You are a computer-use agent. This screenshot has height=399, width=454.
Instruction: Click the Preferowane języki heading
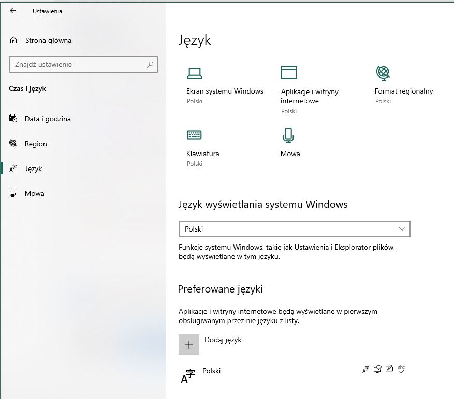220,289
